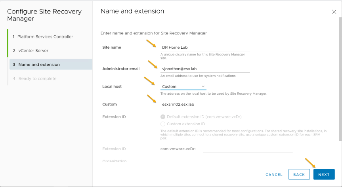Select step 3 Name and extension
The width and height of the screenshot is (342, 187).
tap(51, 65)
